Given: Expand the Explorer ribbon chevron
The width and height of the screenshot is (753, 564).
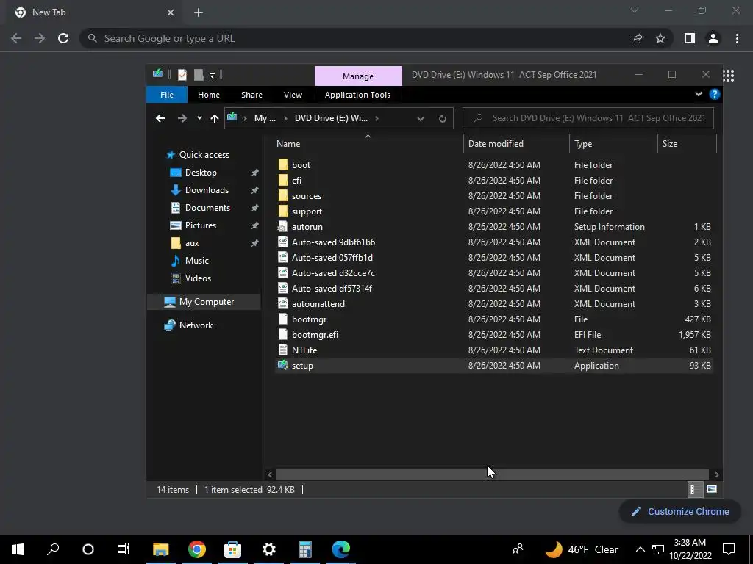Looking at the screenshot, I should [699, 94].
